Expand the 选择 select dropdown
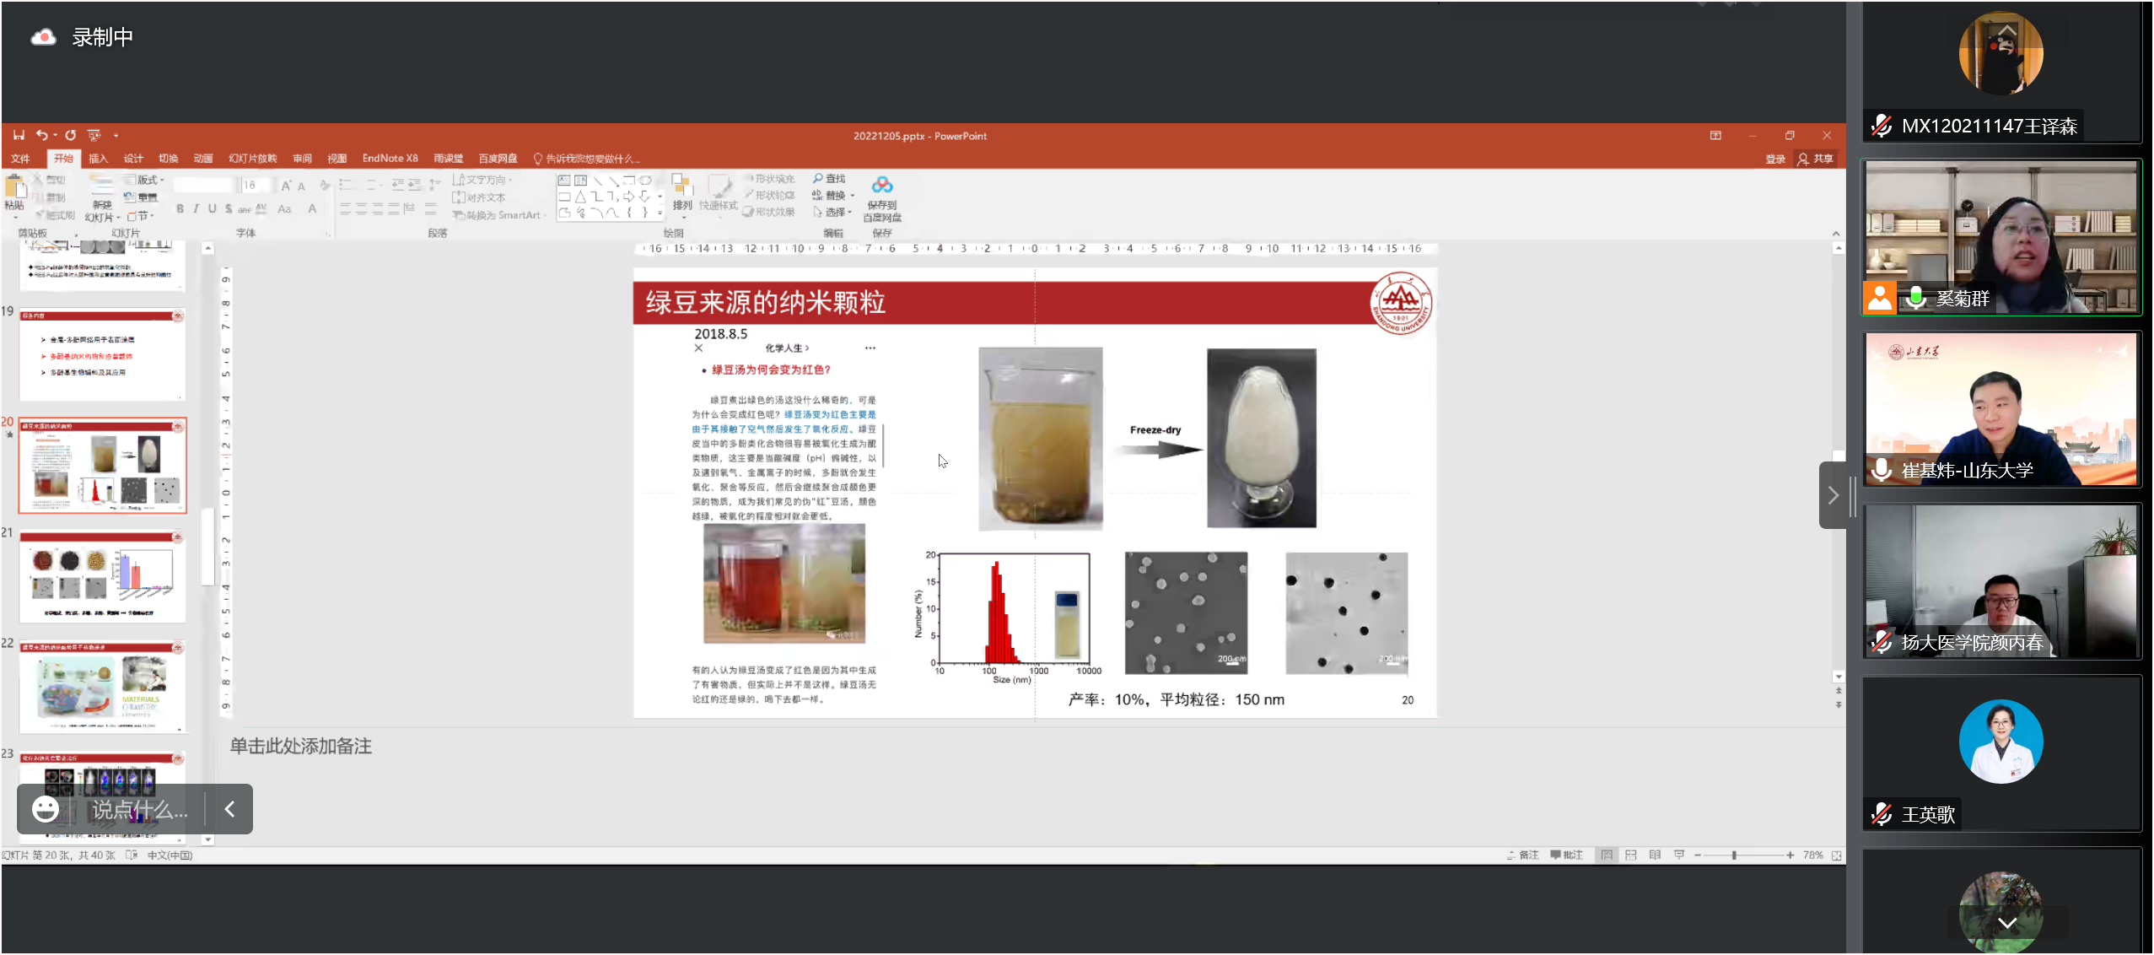Image resolution: width=2154 pixels, height=955 pixels. (834, 212)
